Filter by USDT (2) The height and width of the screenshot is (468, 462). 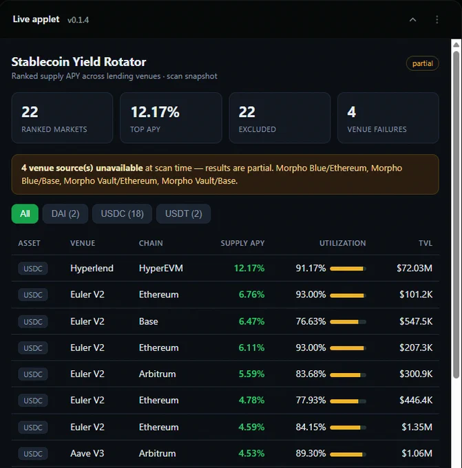[x=183, y=214]
